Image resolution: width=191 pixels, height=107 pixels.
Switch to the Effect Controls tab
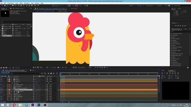point(18,9)
